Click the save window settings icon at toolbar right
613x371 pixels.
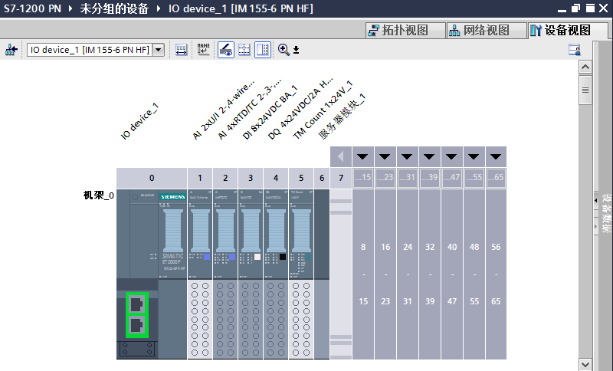coord(574,50)
